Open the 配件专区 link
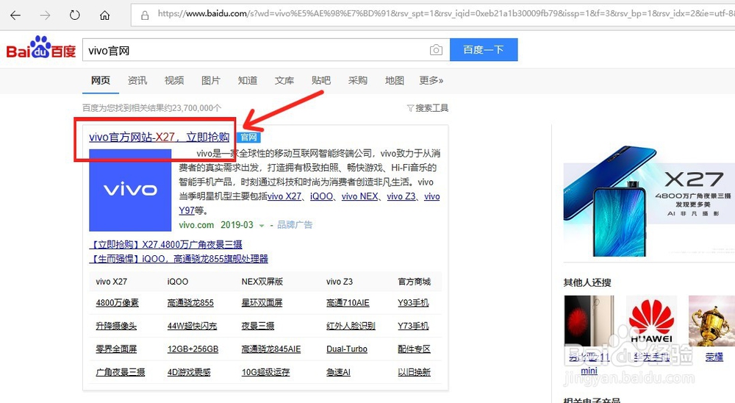Image resolution: width=735 pixels, height=403 pixels. click(x=414, y=349)
